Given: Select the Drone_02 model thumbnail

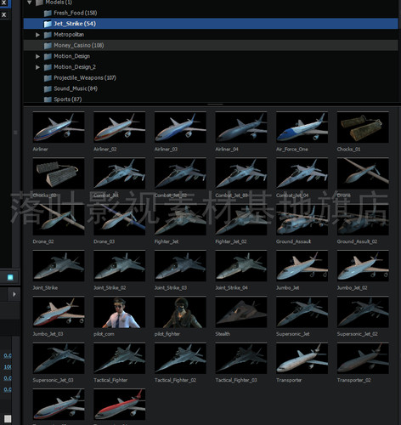Looking at the screenshot, I should point(59,219).
